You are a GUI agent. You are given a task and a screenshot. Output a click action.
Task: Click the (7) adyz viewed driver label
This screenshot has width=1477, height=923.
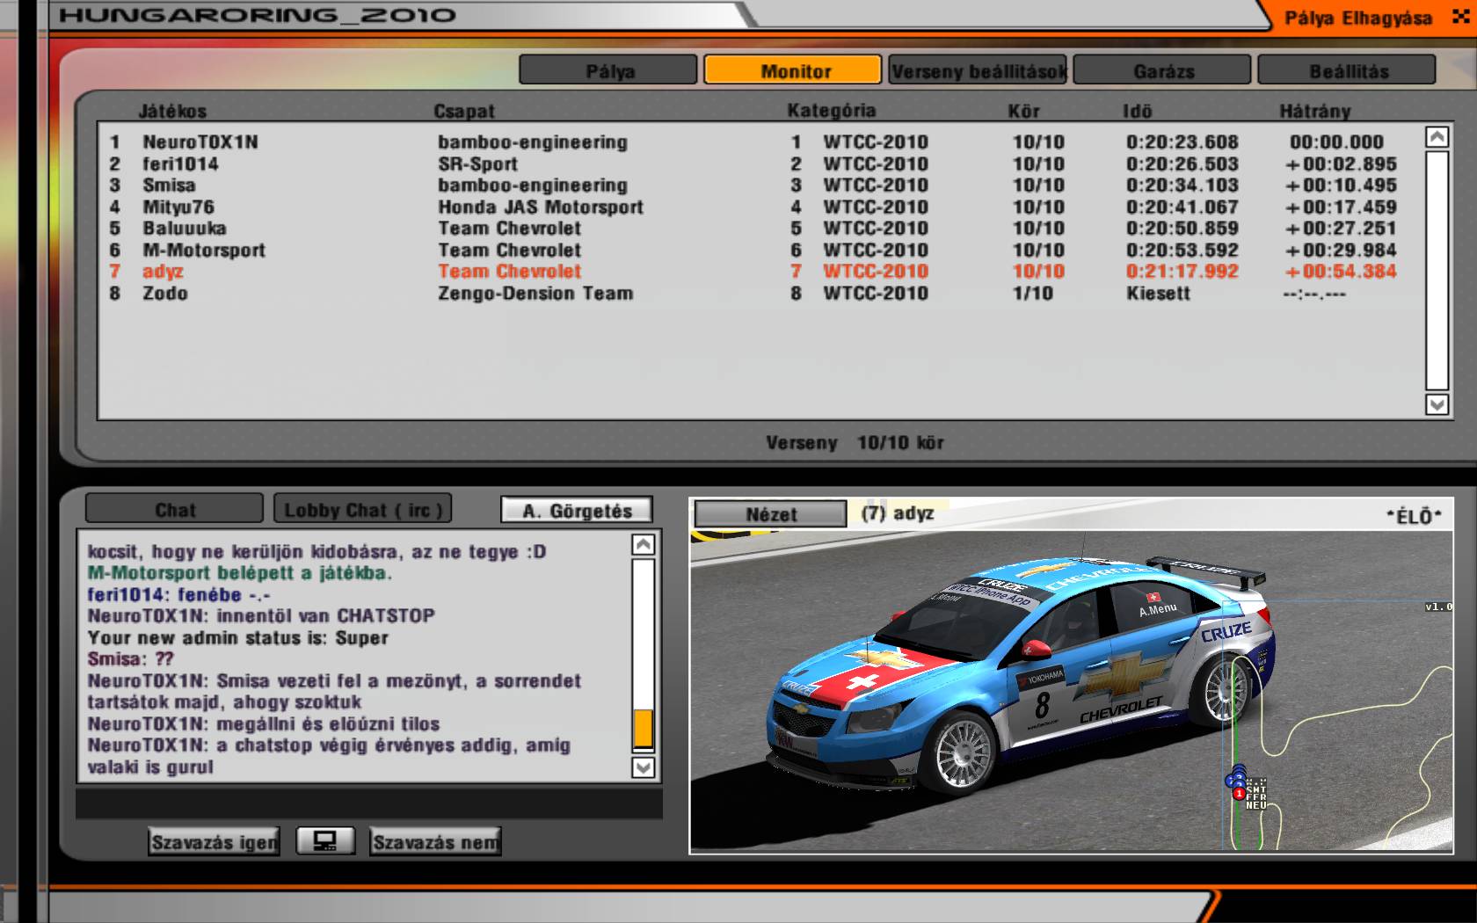tap(897, 512)
